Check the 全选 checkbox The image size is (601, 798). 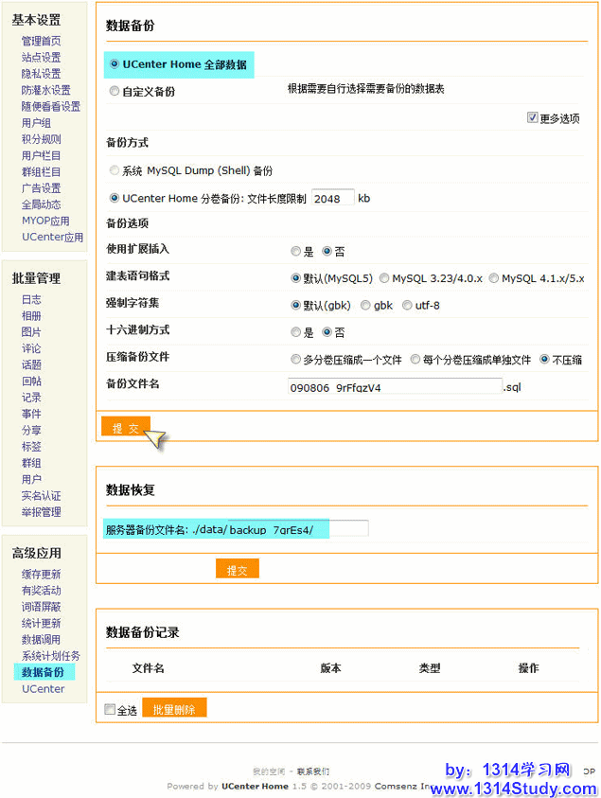[110, 709]
